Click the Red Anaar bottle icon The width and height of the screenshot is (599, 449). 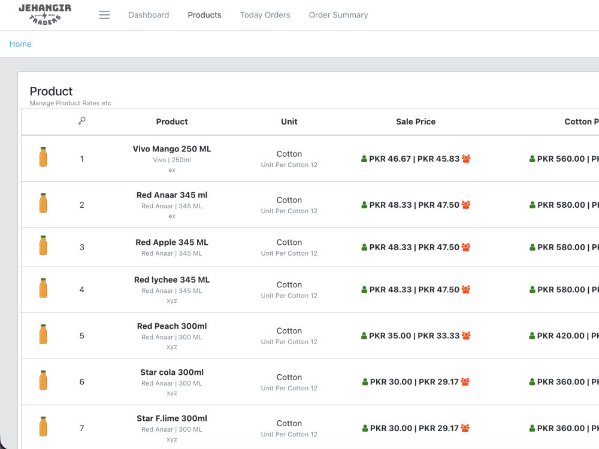coord(43,203)
